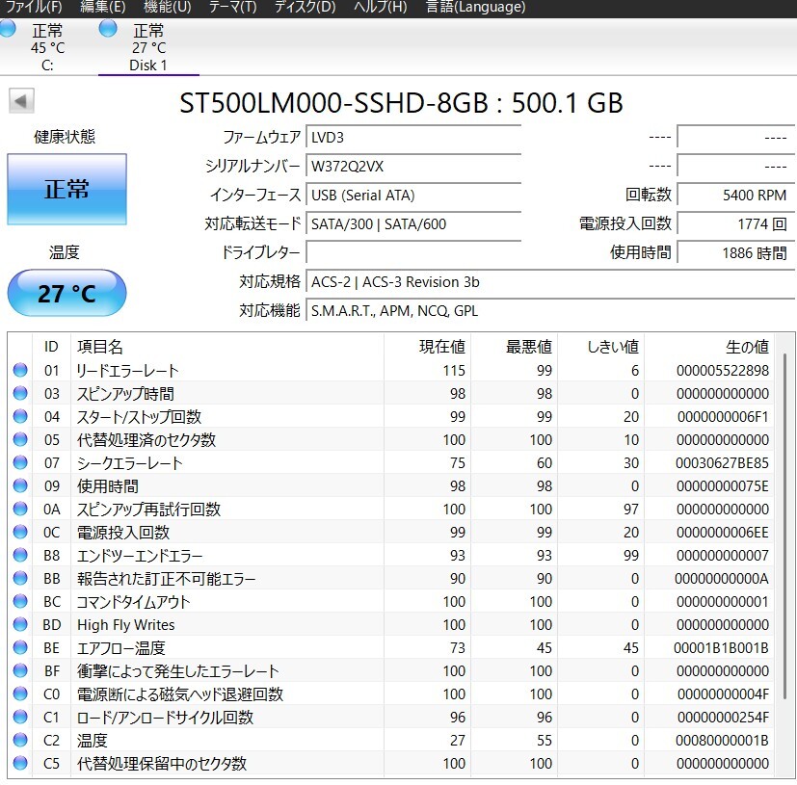Select the 代替処理保留中のセクタ数 row
This screenshot has width=797, height=785.
click(x=385, y=764)
